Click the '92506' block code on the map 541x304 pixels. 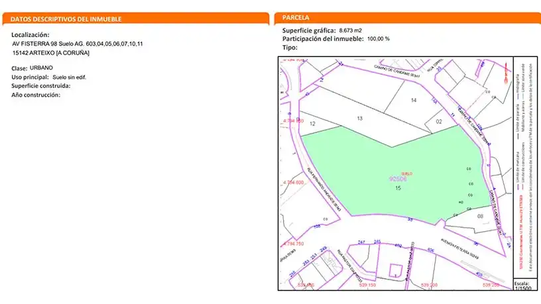(398, 179)
